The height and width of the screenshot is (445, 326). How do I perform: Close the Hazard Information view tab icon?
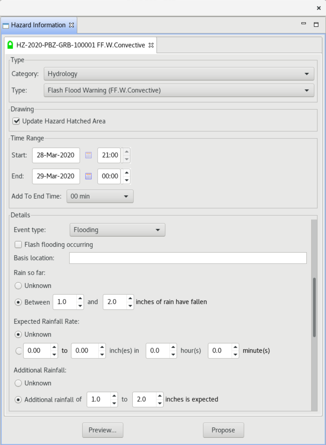pyautogui.click(x=71, y=25)
